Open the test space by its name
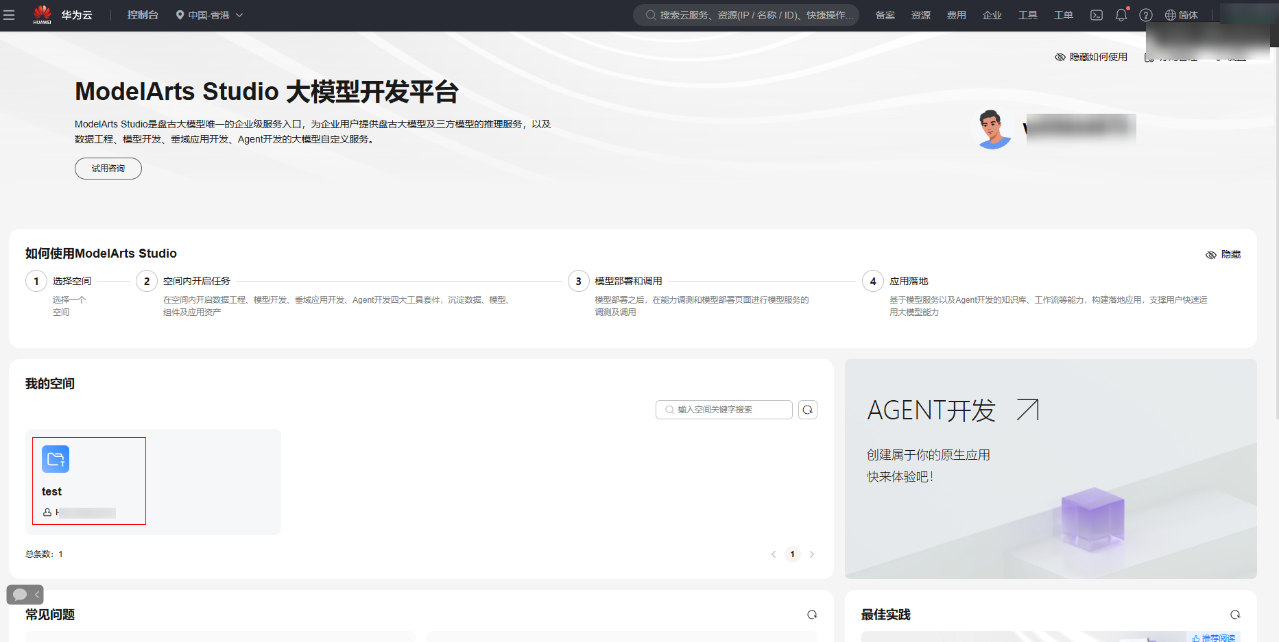Viewport: 1279px width, 642px height. click(51, 491)
